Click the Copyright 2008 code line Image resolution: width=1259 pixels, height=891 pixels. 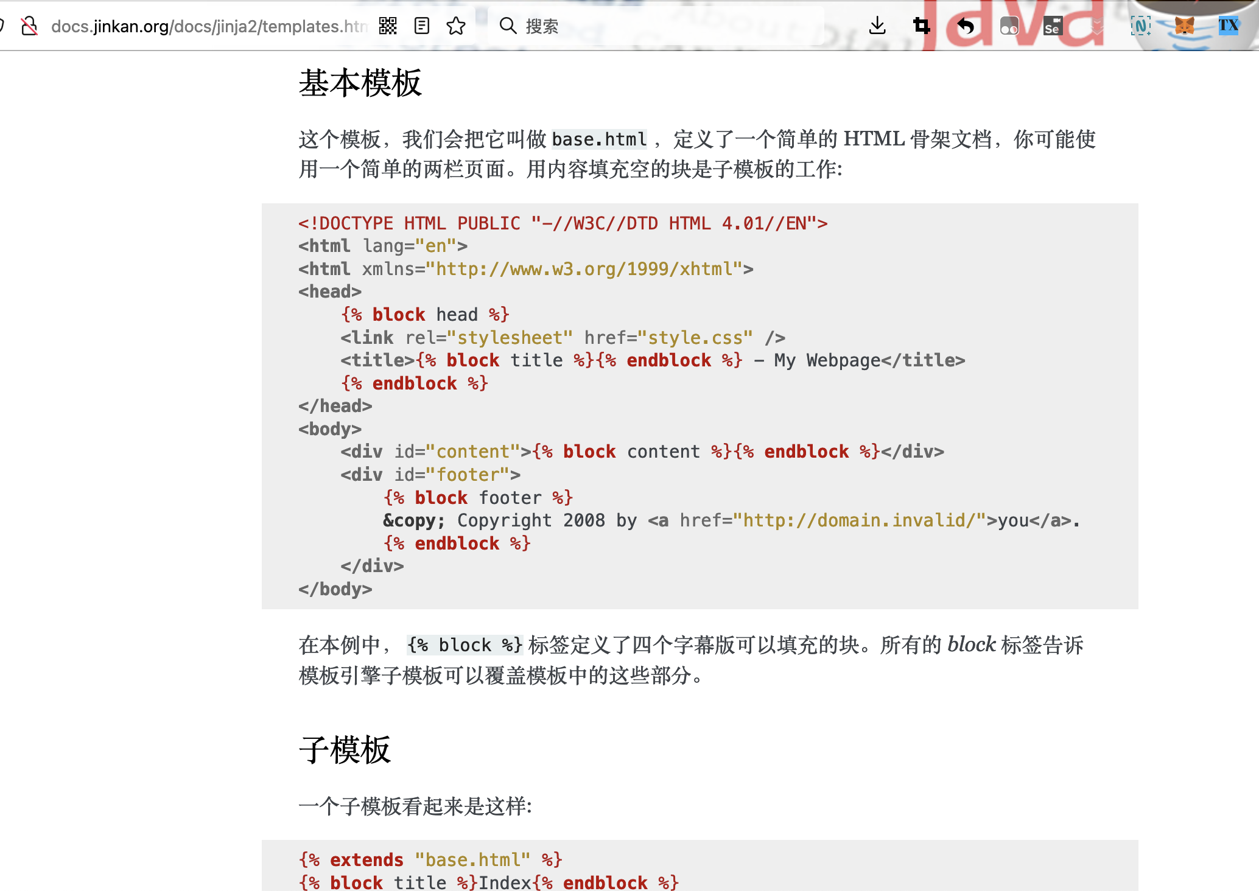coord(732,520)
